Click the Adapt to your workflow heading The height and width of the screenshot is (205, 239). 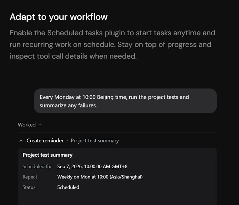(59, 17)
